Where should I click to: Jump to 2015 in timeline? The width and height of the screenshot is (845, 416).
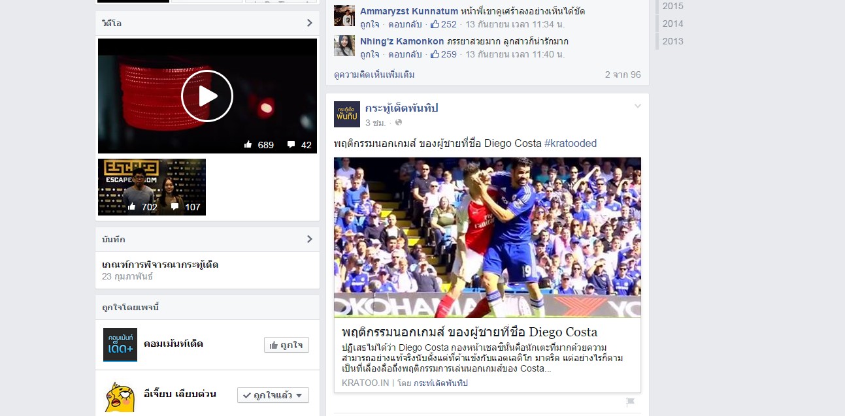[672, 6]
